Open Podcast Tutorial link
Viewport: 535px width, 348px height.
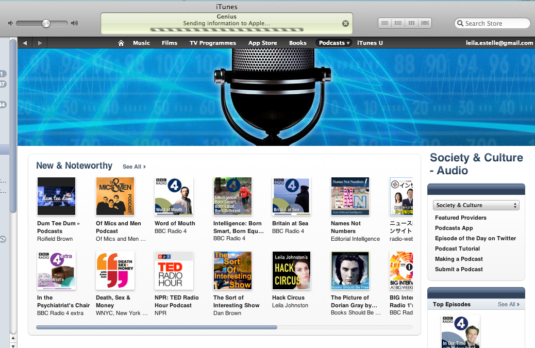tap(457, 248)
